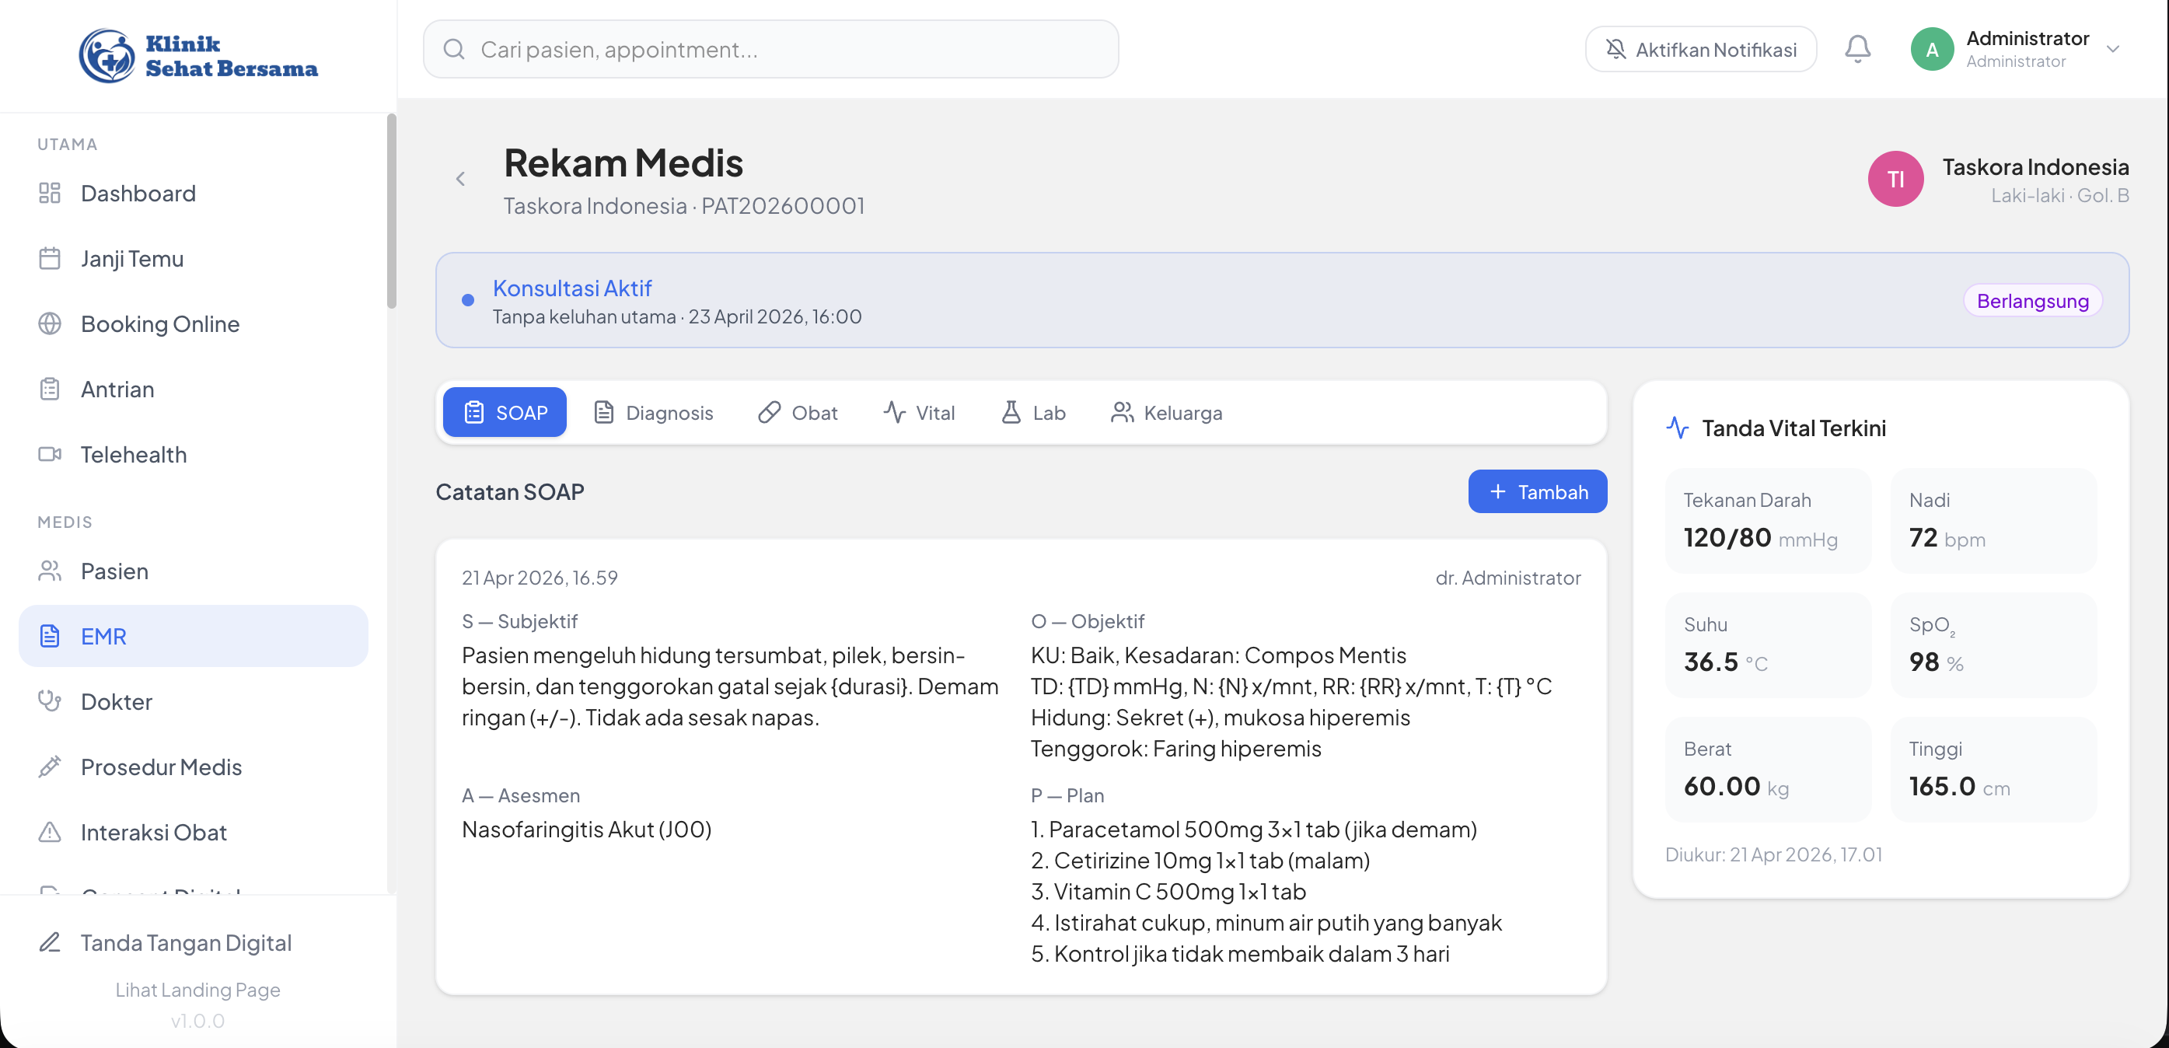Click the TI patient avatar

(x=1895, y=180)
